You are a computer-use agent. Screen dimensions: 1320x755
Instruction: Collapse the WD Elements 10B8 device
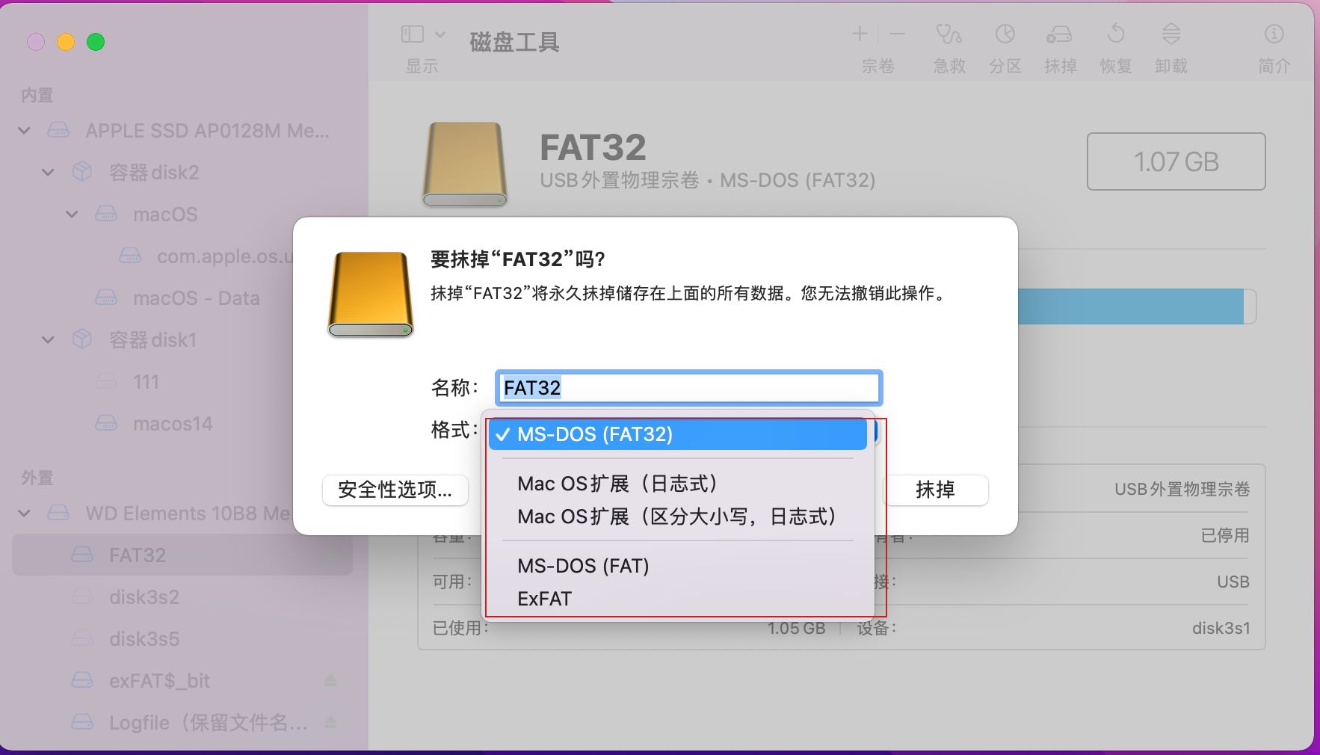click(23, 513)
